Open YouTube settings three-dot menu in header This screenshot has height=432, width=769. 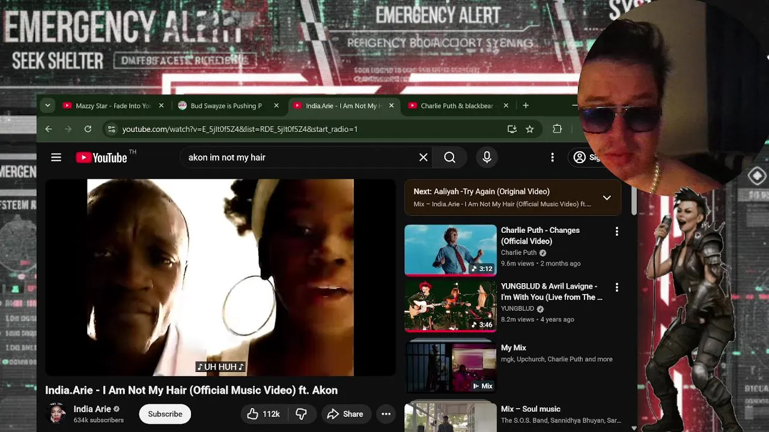[553, 157]
